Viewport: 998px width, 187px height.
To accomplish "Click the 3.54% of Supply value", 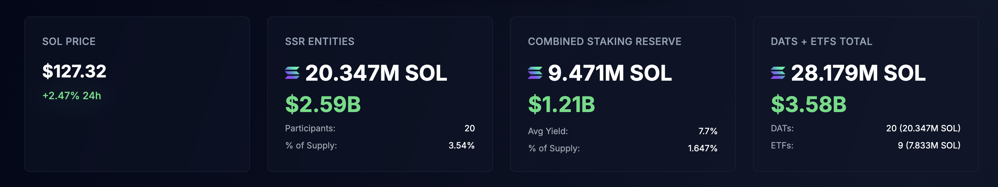I will [461, 145].
